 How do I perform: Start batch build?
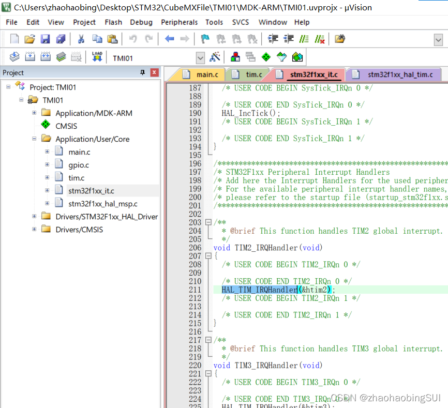tap(61, 57)
